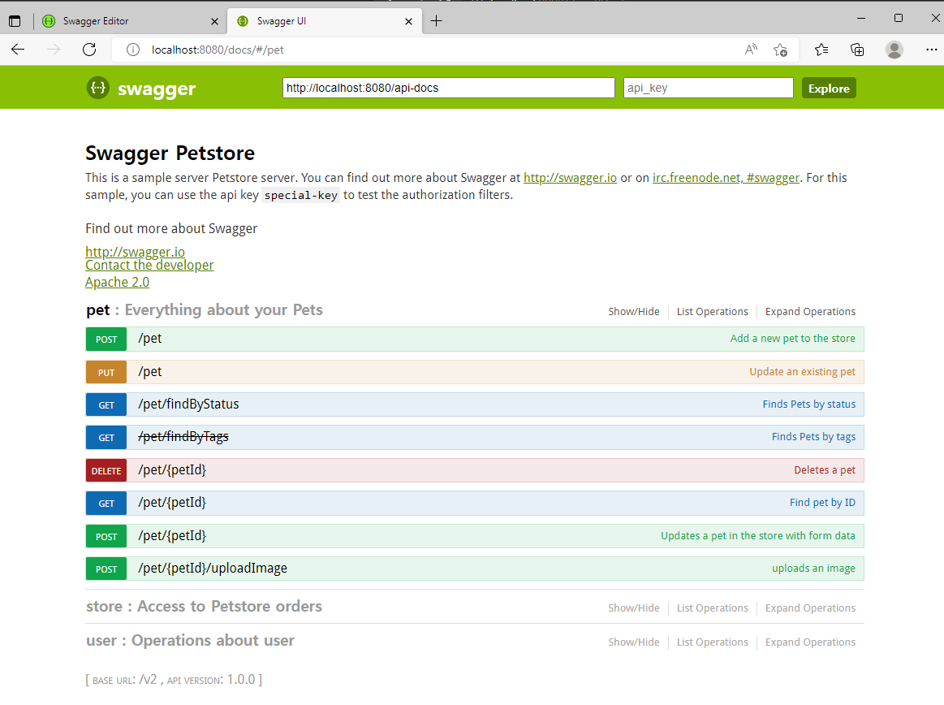This screenshot has width=944, height=705.
Task: Select the Swagger UI tab
Action: tap(324, 21)
